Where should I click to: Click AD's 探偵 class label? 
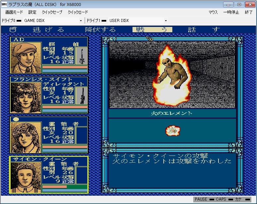(x=64, y=44)
